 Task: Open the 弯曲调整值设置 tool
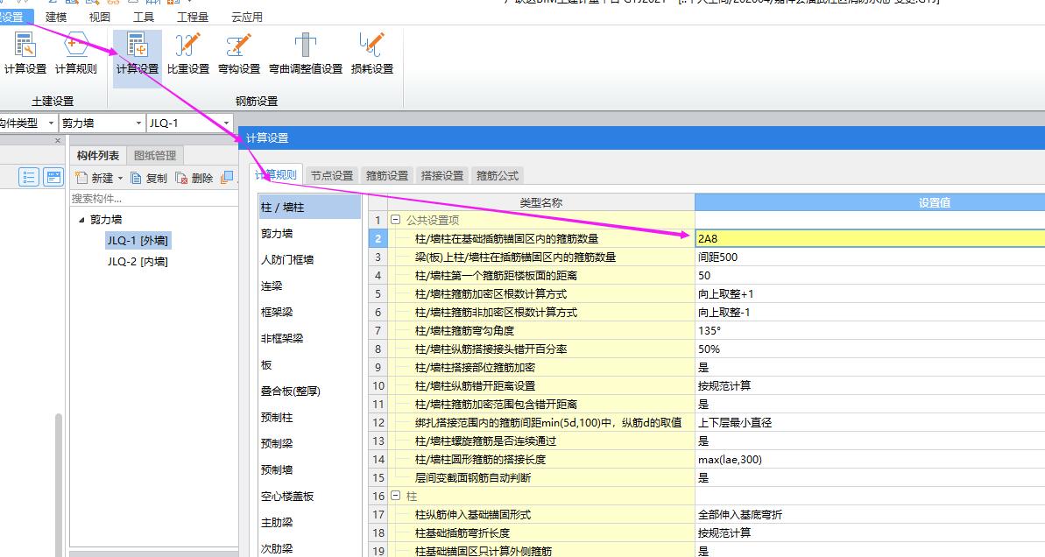(305, 53)
